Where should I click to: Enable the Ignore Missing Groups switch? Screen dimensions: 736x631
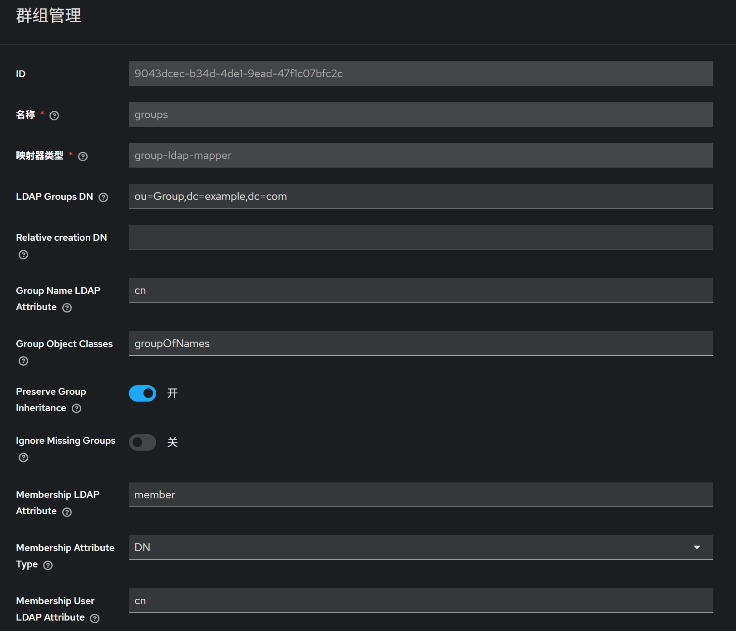coord(143,442)
